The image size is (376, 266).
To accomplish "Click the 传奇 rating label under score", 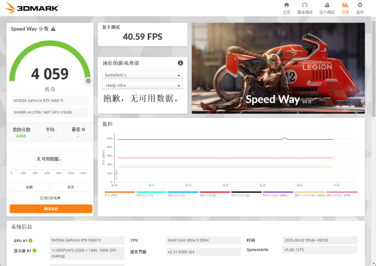I will tap(50, 89).
